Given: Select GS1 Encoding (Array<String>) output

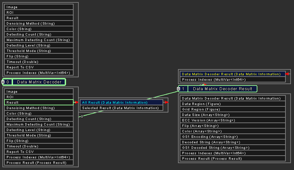Looking at the screenshot, I should (x=233, y=136).
